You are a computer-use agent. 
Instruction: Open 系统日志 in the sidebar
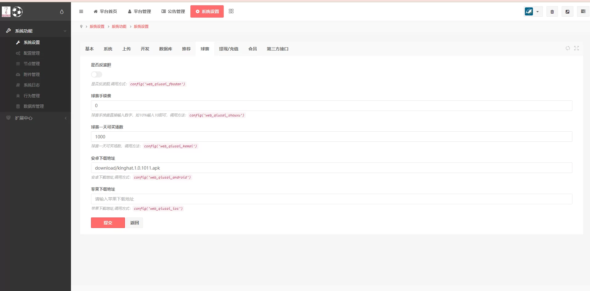point(32,85)
